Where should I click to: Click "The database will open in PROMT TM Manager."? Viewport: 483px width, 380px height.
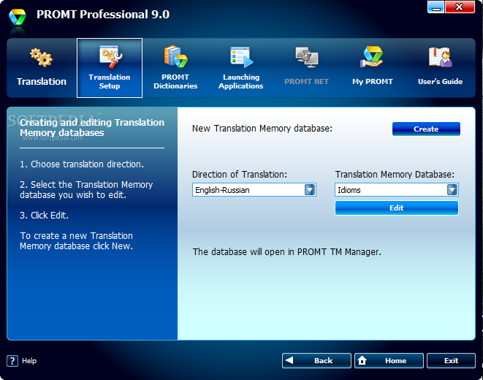tap(286, 252)
